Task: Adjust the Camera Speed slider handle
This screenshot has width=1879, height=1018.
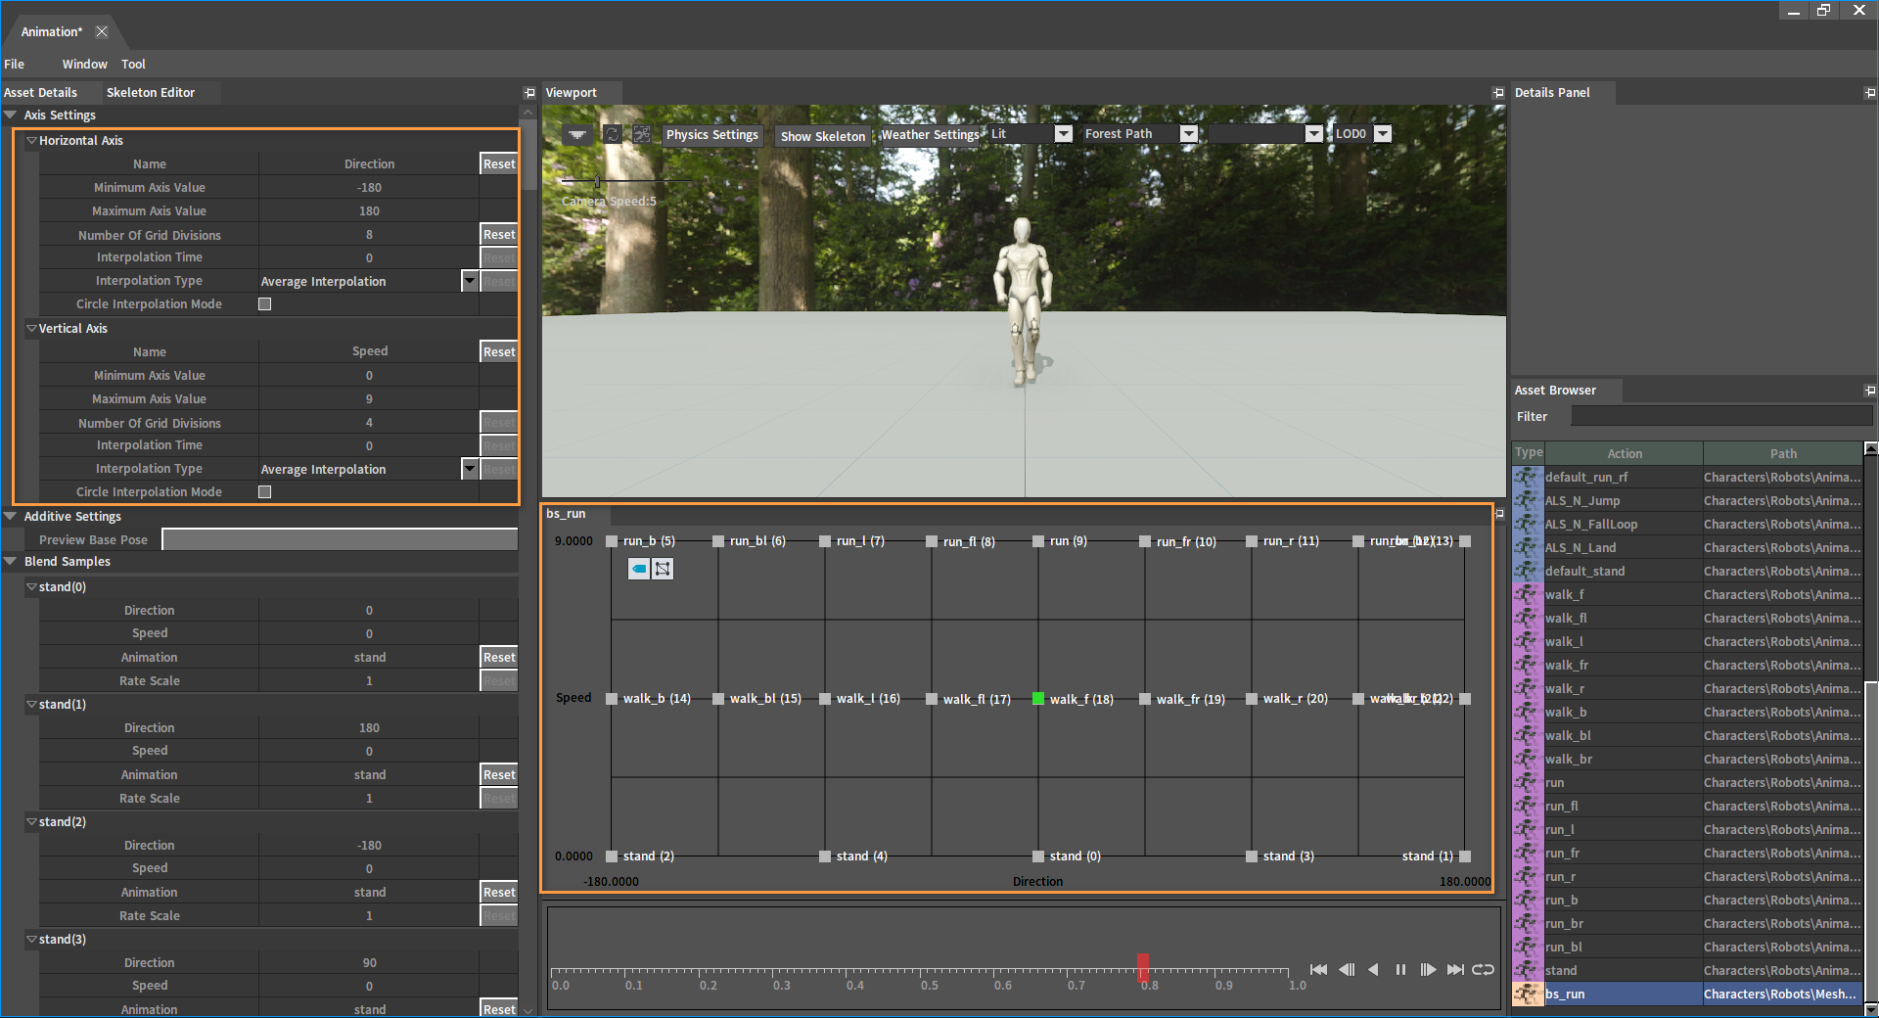Action: 597,182
